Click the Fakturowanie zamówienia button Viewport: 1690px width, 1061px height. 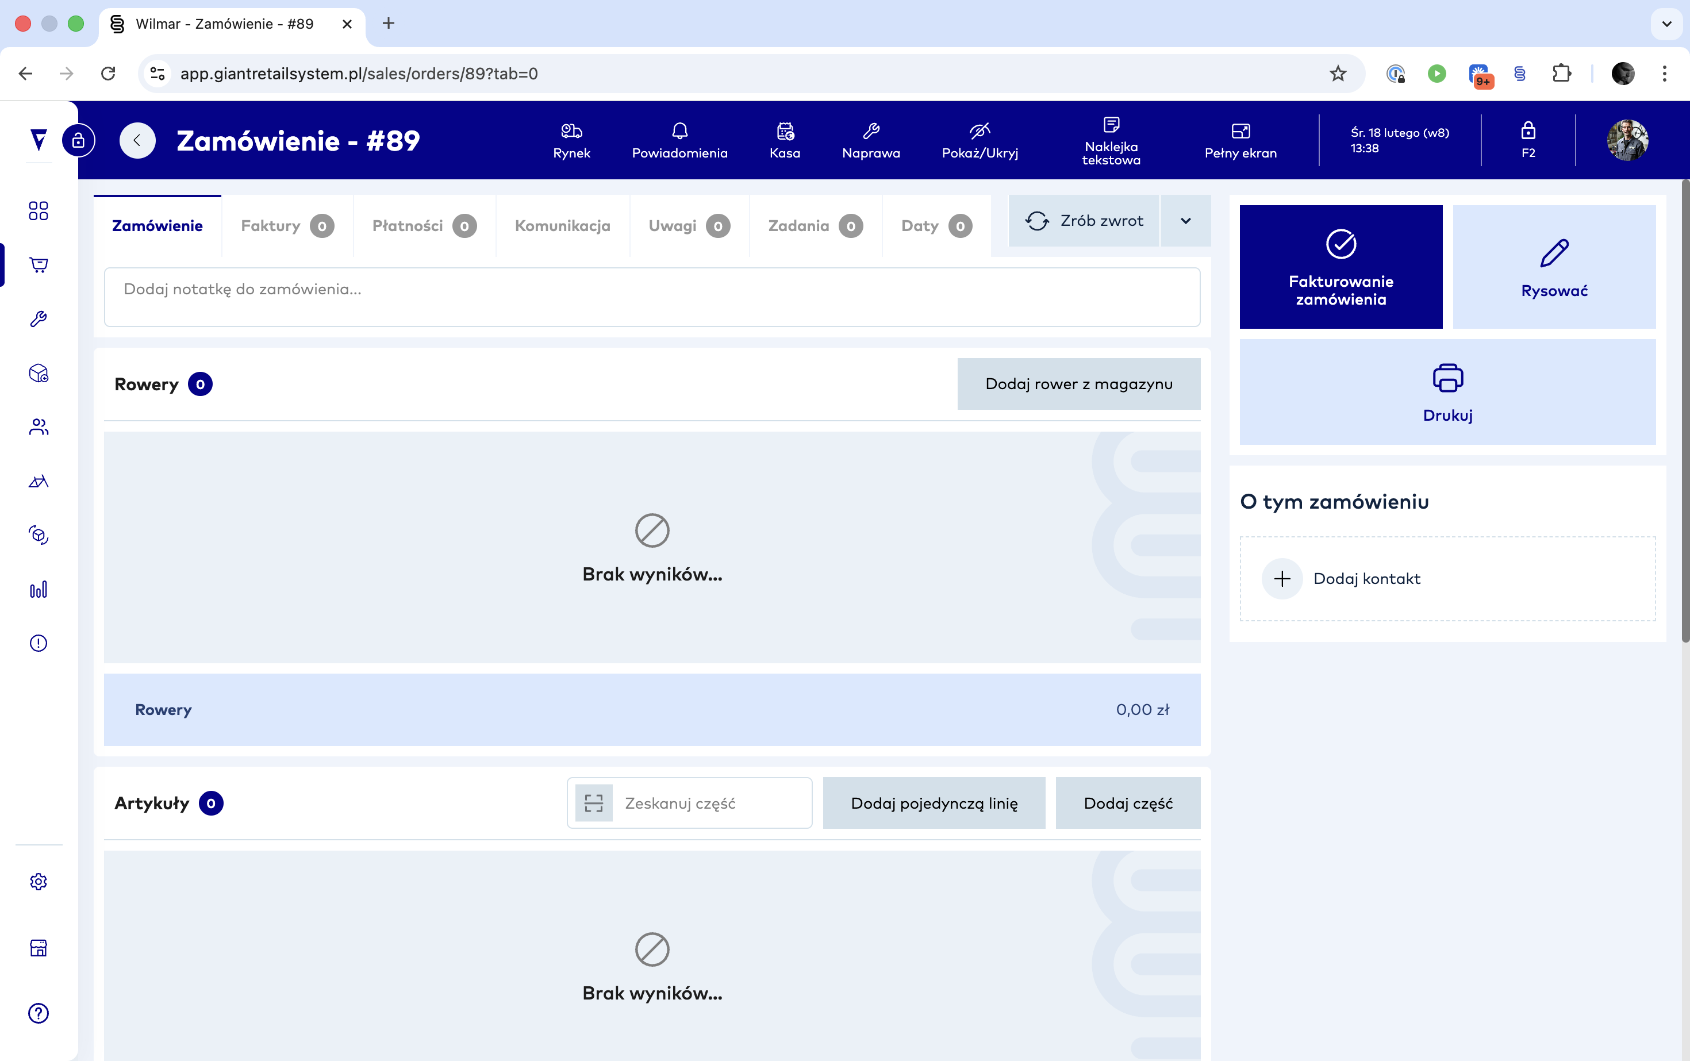1341,267
